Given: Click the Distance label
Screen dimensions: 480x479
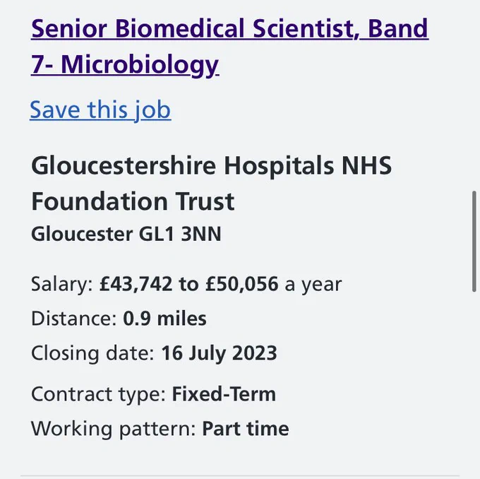Looking at the screenshot, I should pyautogui.click(x=74, y=319).
